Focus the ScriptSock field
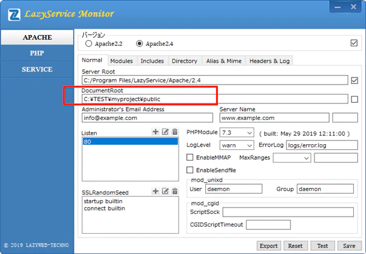Viewport: 366px width, 254px height. pos(288,212)
